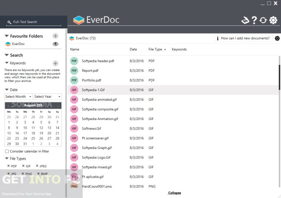Click the EverDoc folder icon in Favourite Folders

[8, 44]
